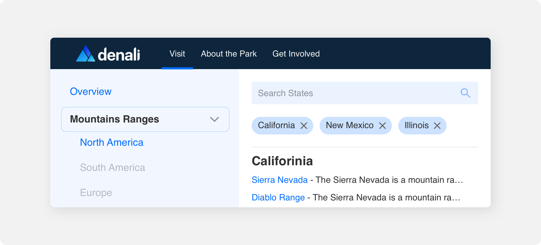Image resolution: width=541 pixels, height=245 pixels.
Task: Open the Sierra Nevada link
Action: coord(280,180)
